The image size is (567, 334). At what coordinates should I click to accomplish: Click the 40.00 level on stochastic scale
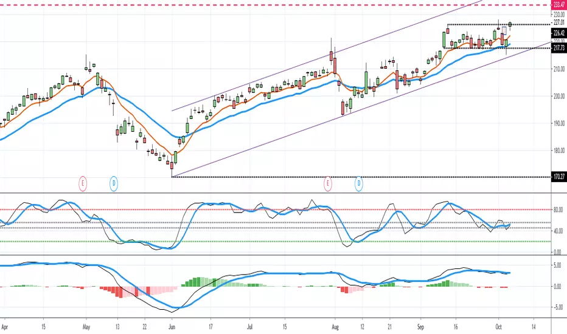coord(558,231)
